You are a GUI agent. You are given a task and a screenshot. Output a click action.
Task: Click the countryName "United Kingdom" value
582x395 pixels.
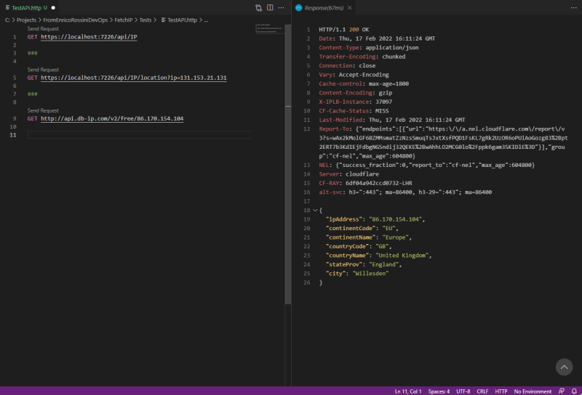coord(402,256)
